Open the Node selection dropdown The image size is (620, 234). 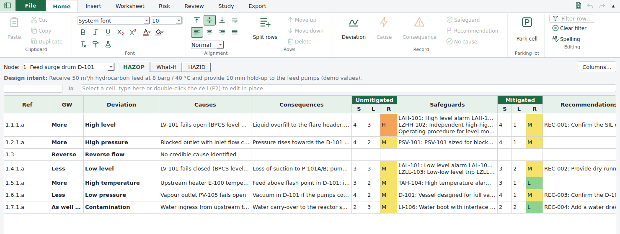pyautogui.click(x=68, y=67)
